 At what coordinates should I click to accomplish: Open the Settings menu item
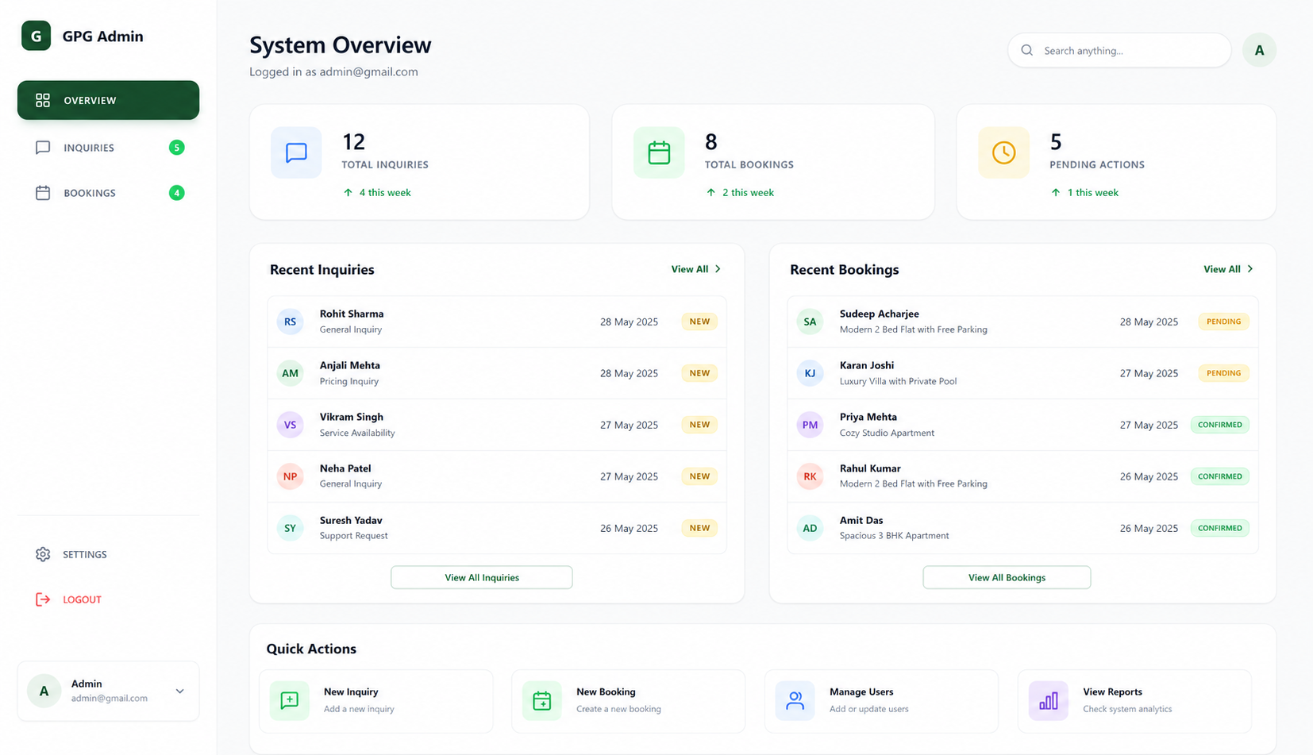(108, 554)
